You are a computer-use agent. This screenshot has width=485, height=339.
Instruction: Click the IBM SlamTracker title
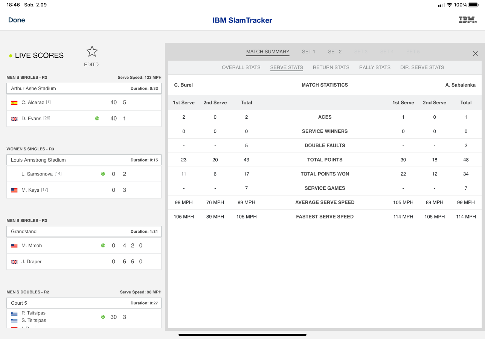click(x=242, y=20)
